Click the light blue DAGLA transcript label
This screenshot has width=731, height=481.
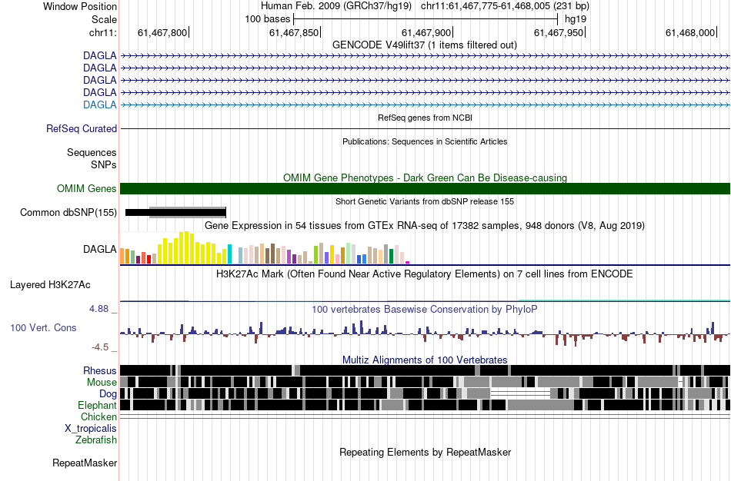pos(100,104)
